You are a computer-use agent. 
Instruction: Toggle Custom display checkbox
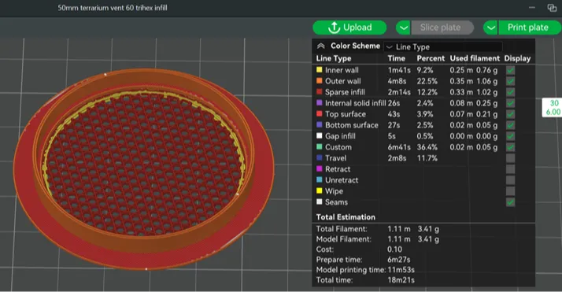tap(510, 147)
